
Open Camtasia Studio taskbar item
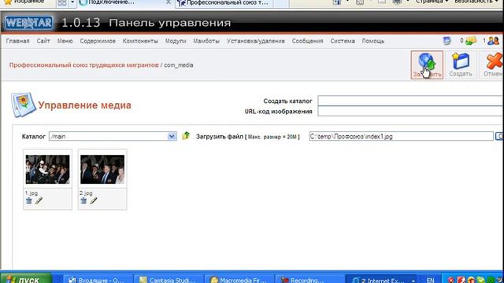coord(169,279)
